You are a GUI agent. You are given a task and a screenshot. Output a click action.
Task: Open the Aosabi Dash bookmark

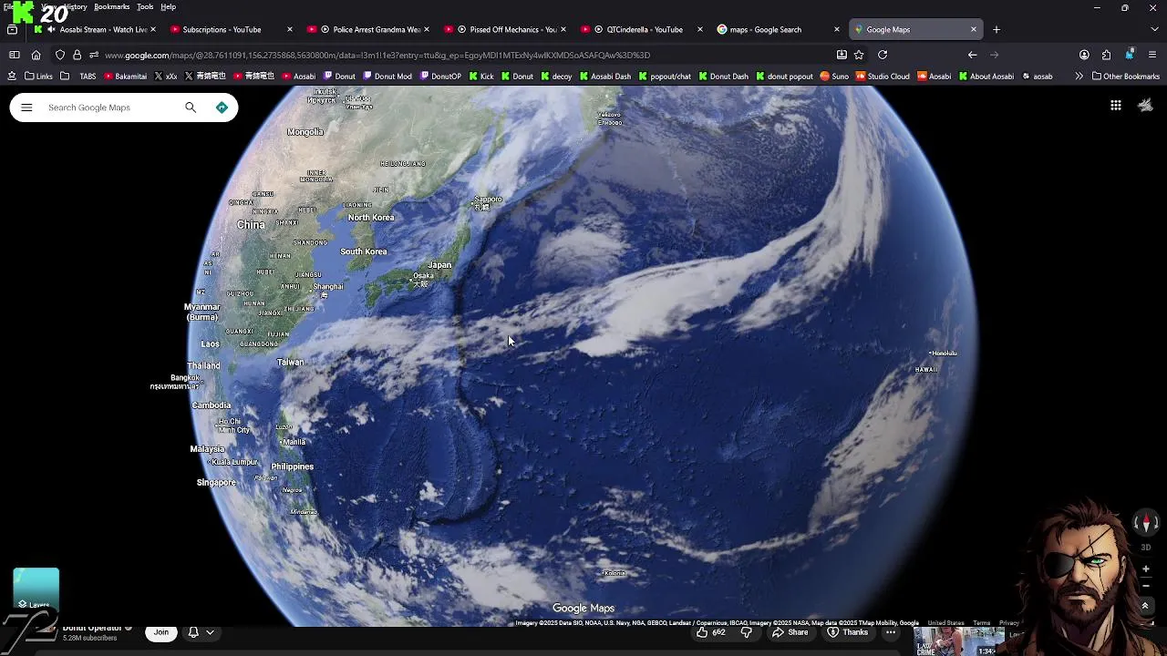(604, 77)
